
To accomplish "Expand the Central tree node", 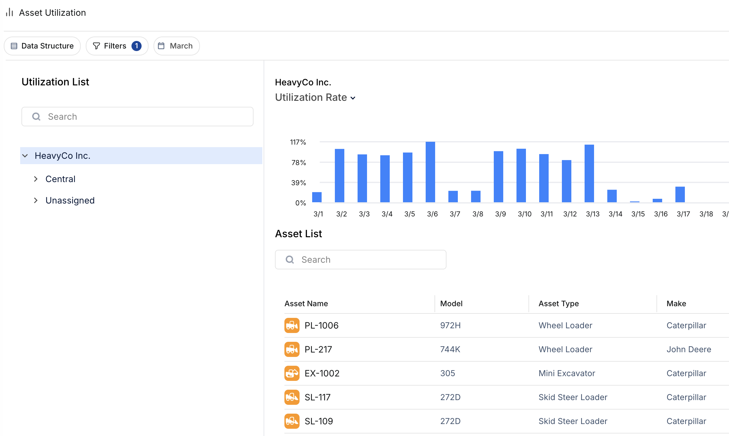I will [x=36, y=179].
